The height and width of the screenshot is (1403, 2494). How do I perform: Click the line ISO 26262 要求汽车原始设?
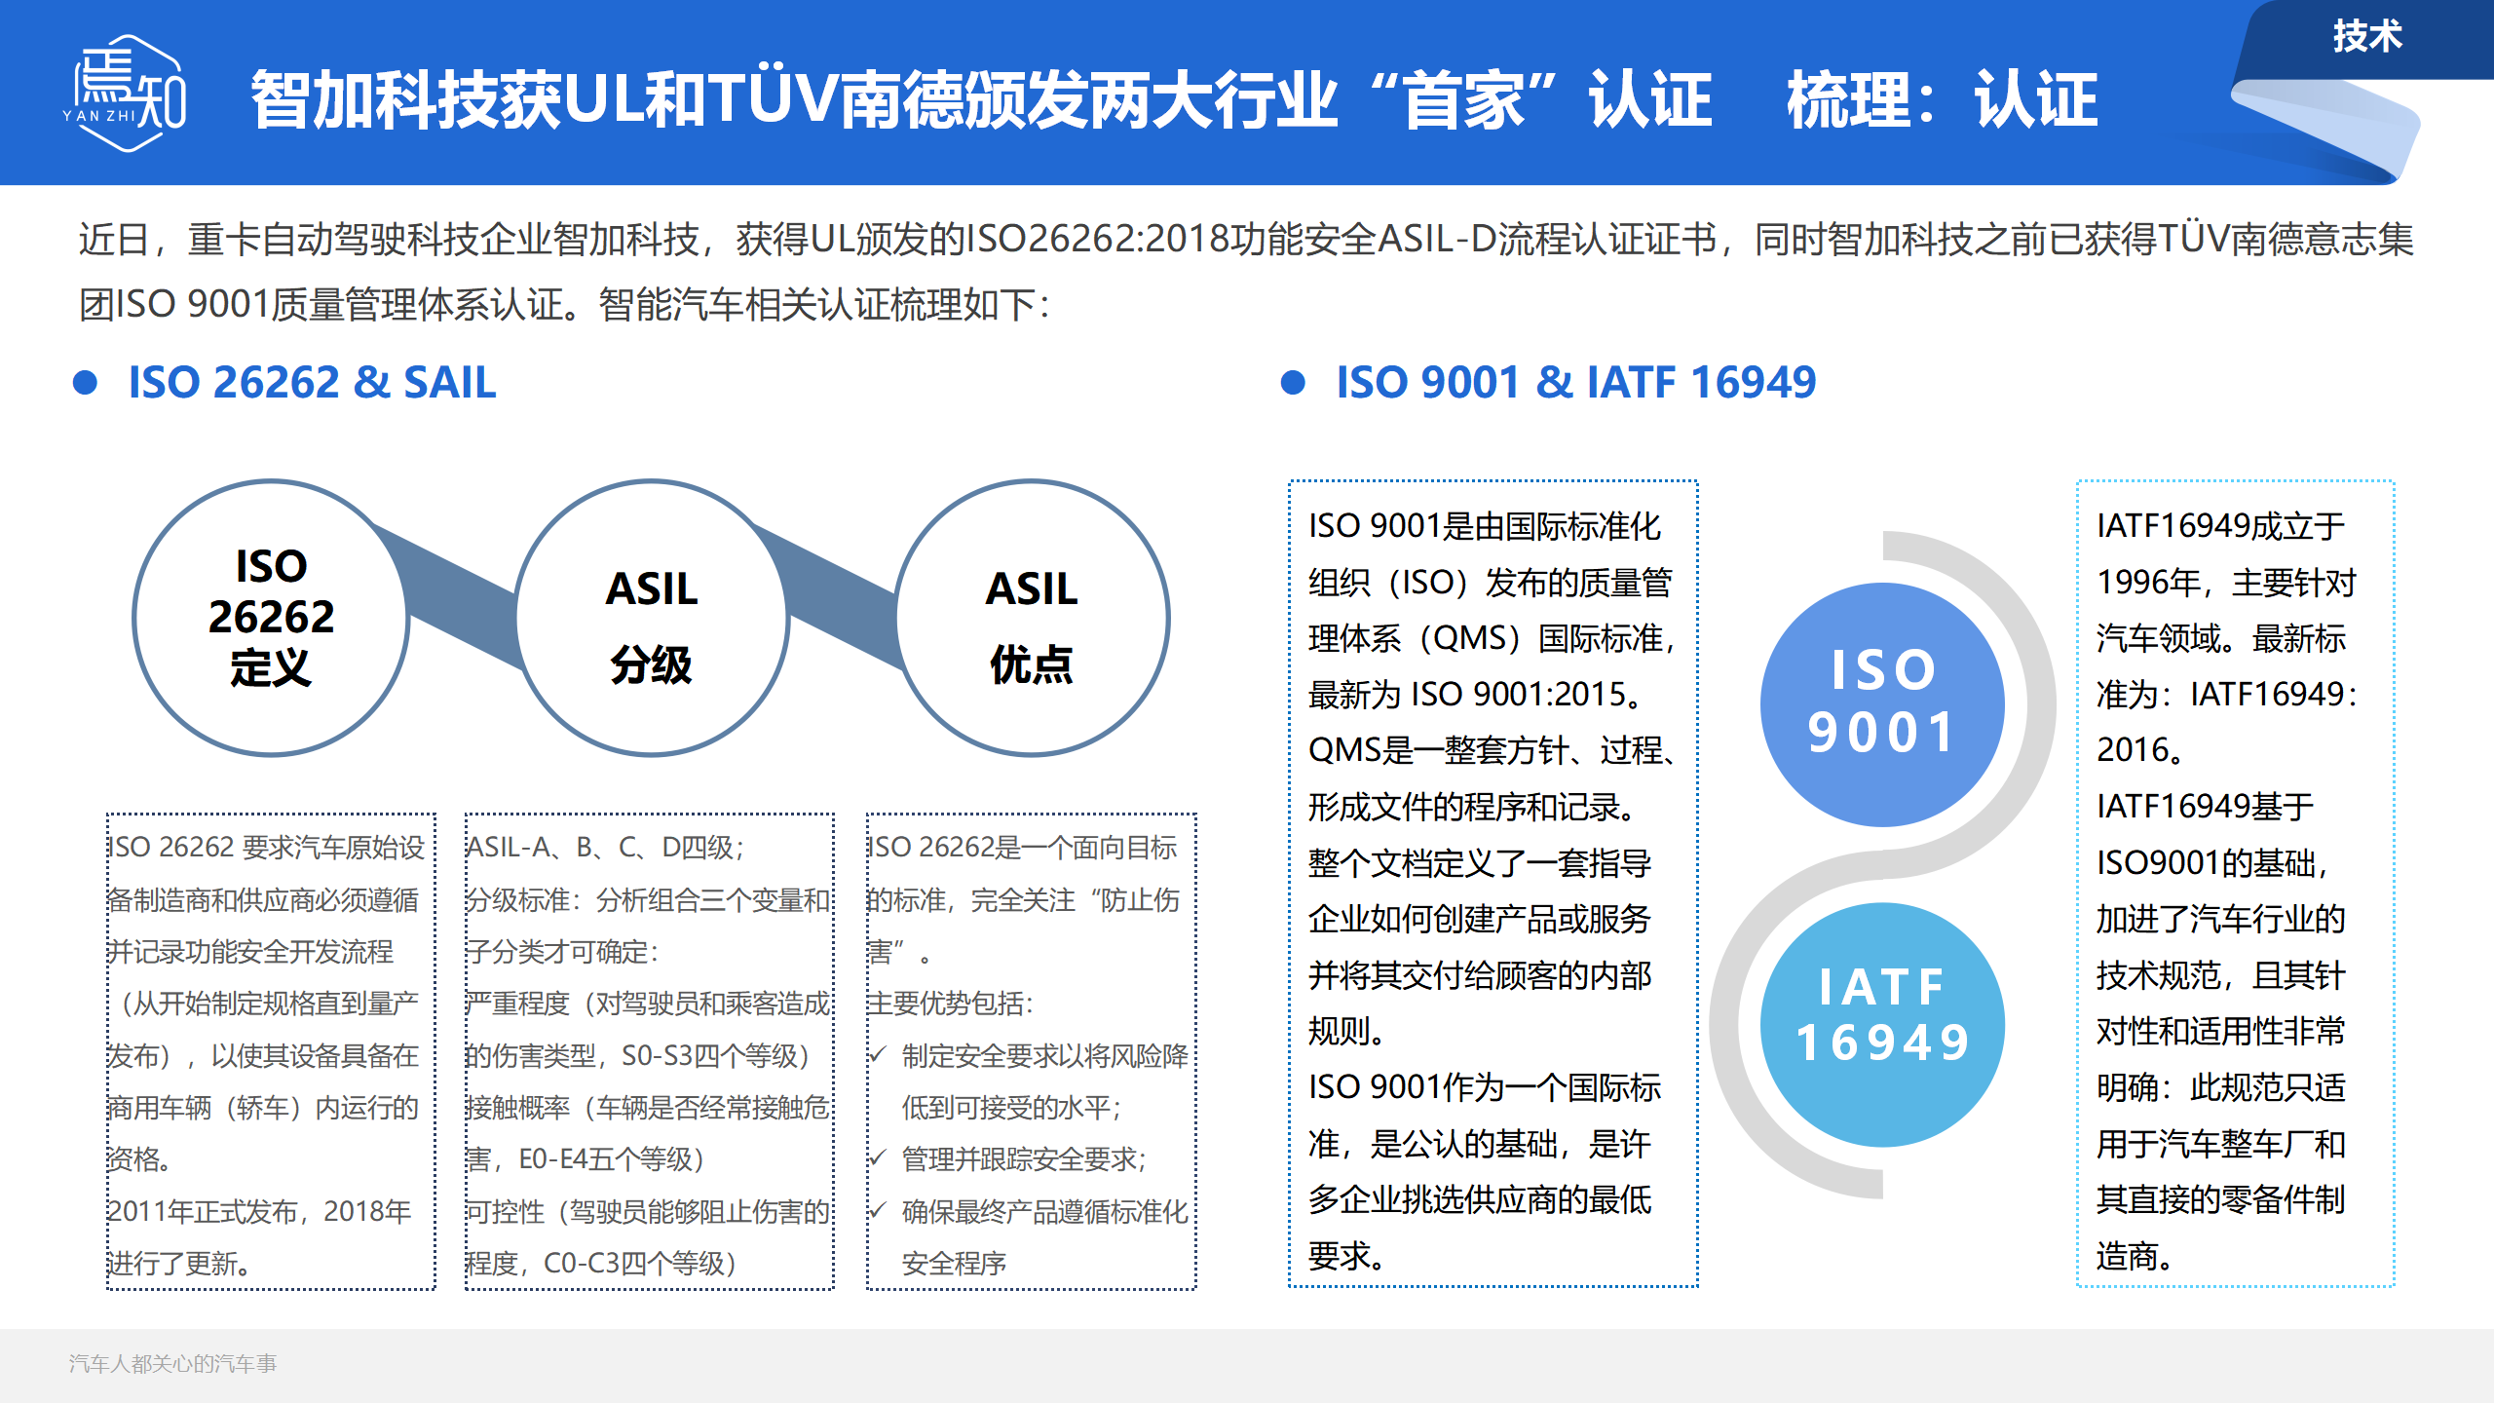[x=266, y=847]
